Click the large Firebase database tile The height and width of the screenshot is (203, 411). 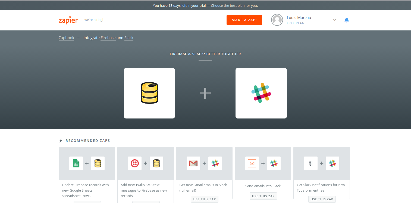point(149,93)
